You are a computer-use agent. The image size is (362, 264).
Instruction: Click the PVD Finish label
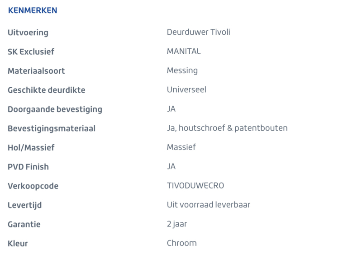[x=28, y=167]
